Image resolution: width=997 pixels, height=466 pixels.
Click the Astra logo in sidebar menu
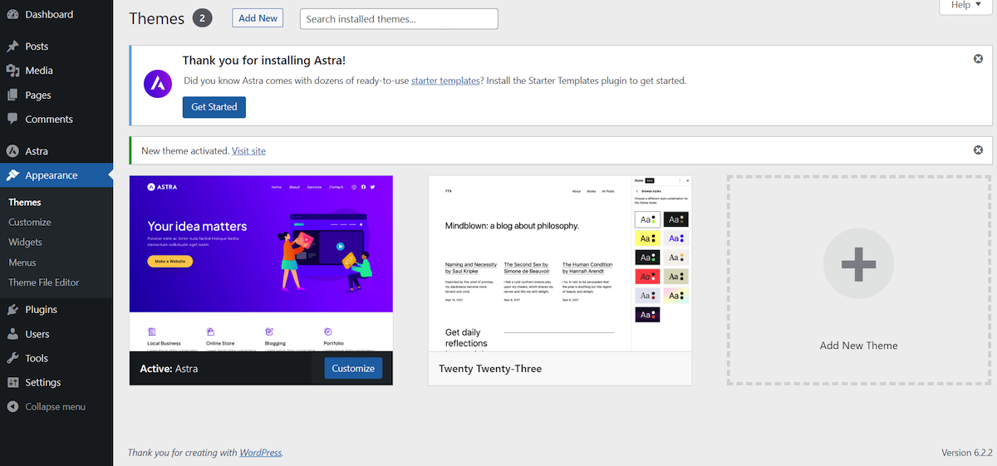[x=12, y=151]
